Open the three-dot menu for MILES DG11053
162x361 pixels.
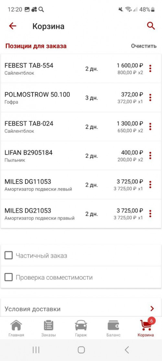coord(150,185)
